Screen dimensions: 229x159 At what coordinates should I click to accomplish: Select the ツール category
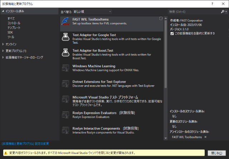click(x=11, y=37)
